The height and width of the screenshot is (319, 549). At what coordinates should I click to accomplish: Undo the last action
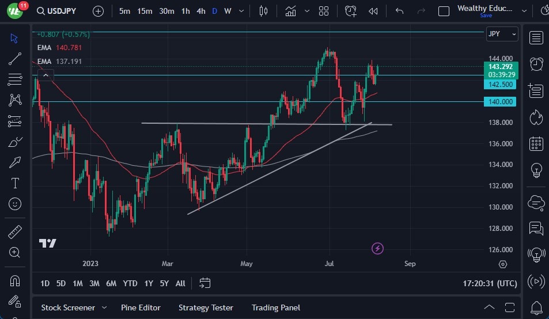399,11
